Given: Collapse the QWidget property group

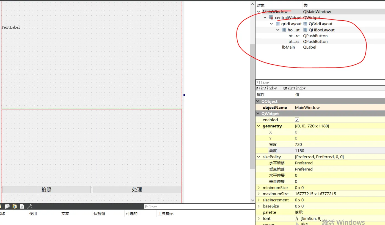Looking at the screenshot, I should pyautogui.click(x=258, y=114).
